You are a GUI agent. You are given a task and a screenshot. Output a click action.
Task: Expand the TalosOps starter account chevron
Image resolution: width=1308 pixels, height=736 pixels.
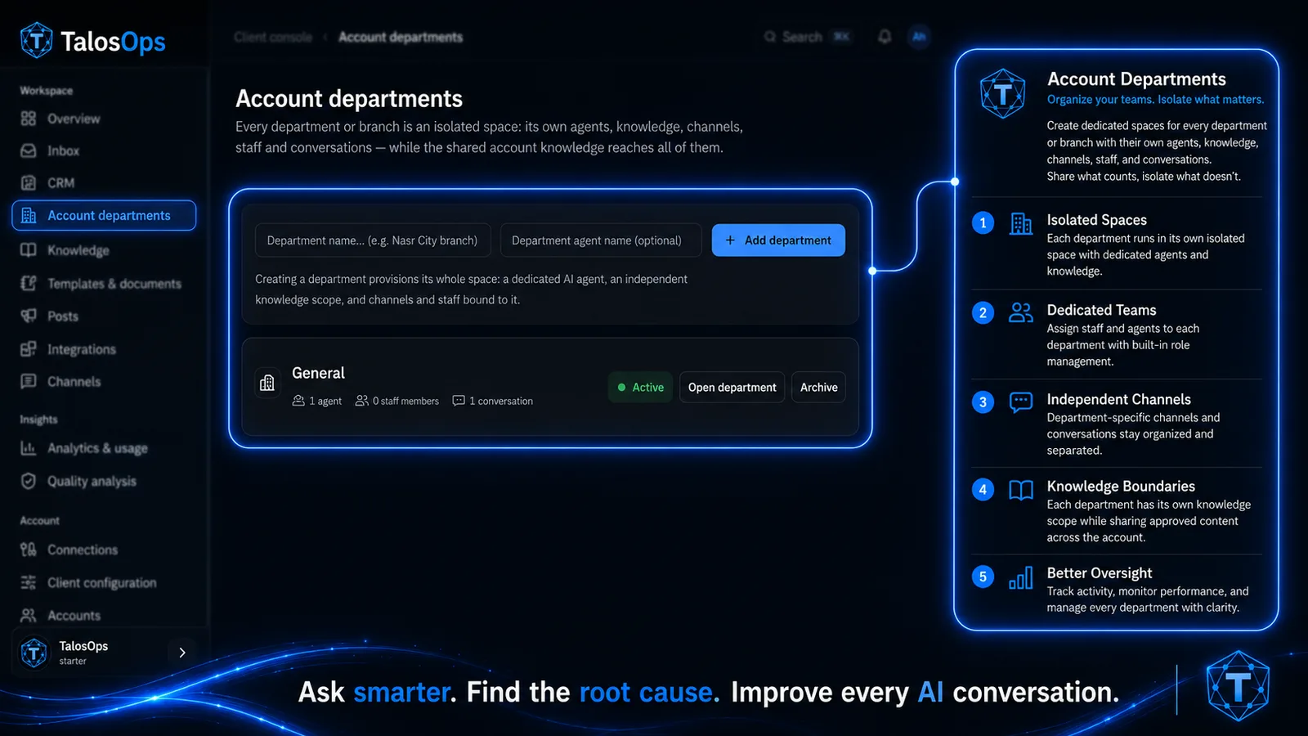click(x=182, y=653)
